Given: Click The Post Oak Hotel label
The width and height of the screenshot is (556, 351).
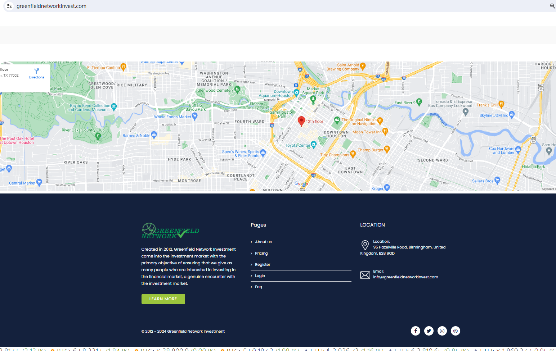Looking at the screenshot, I should pos(17,141).
